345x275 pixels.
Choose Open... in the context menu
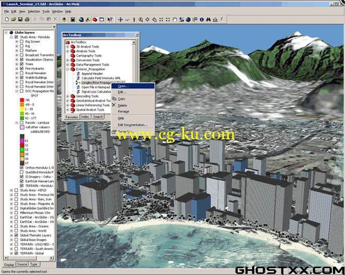point(133,86)
